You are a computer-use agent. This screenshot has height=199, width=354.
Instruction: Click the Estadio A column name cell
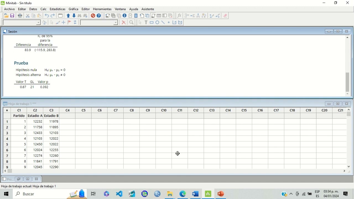[x=35, y=116]
